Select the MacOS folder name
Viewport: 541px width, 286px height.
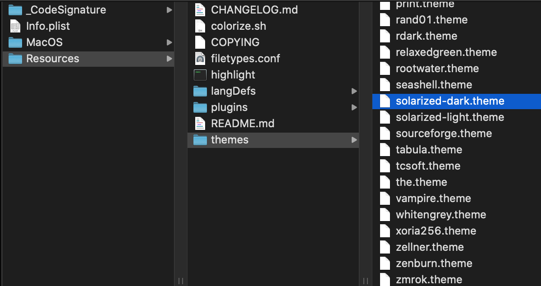point(44,42)
